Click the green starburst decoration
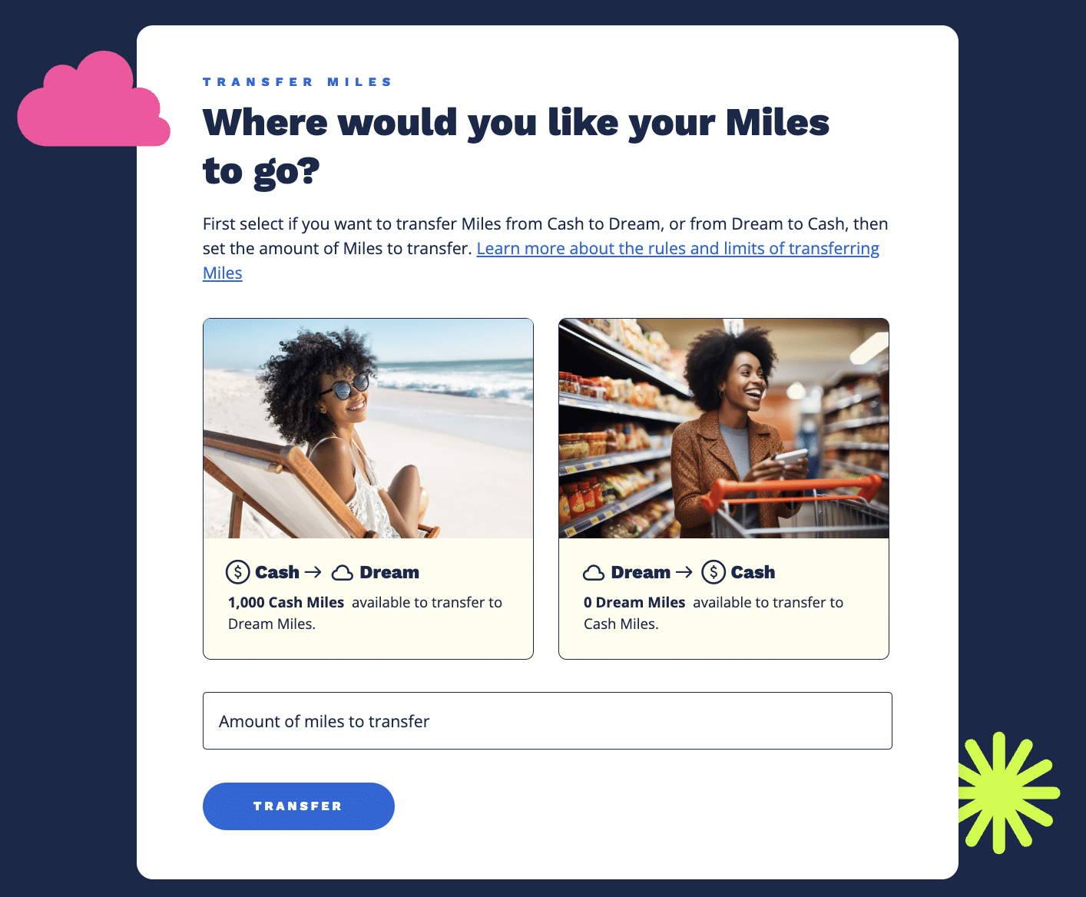Screen dimensions: 1086x897 tap(1008, 793)
